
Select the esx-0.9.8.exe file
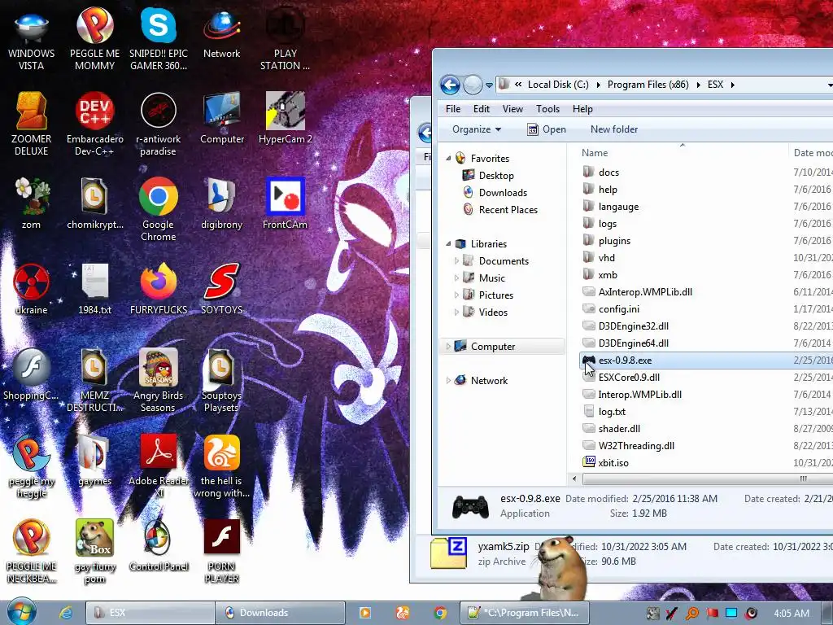click(x=705, y=361)
